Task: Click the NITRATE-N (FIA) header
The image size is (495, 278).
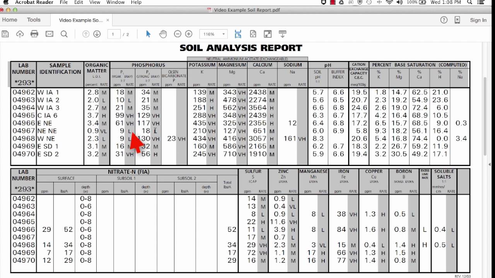Action: tap(129, 172)
